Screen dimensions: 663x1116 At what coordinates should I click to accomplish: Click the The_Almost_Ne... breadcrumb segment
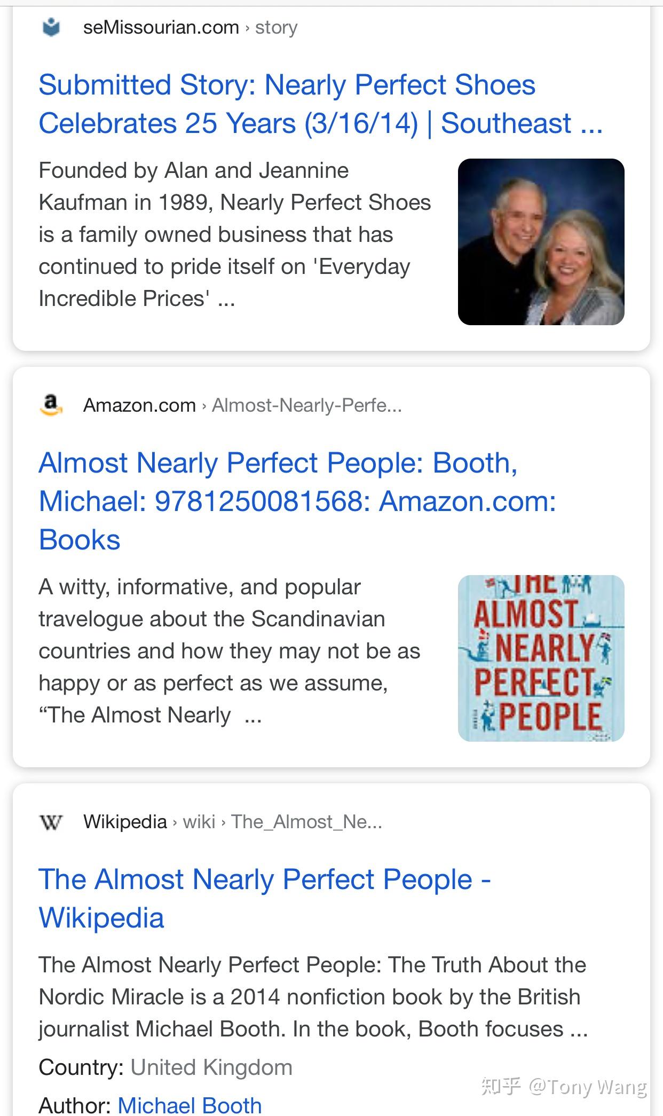306,822
